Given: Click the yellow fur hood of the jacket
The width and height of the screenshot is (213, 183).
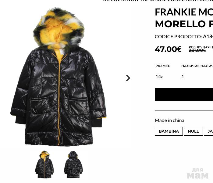Looking at the screenshot, I should (59, 29).
